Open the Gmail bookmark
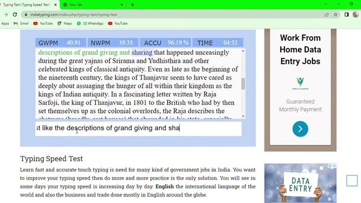 (x=21, y=24)
